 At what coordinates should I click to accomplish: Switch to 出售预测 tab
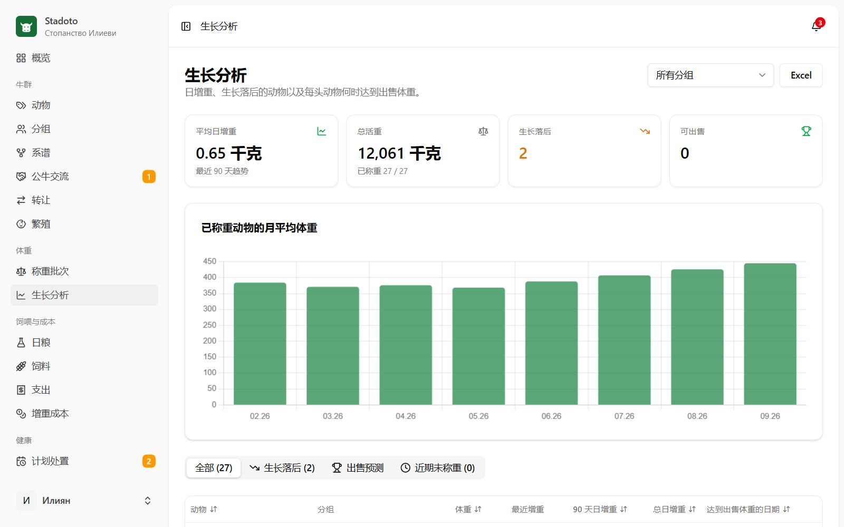tap(358, 468)
